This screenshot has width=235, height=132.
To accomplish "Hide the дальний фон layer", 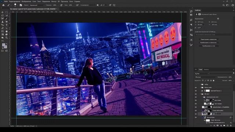I will (196, 117).
